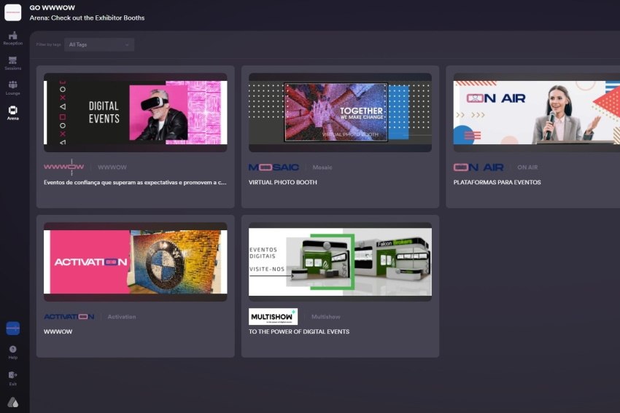620x413 pixels.
Task: Click the grey Multishow exhibitor name
Action: (x=326, y=317)
